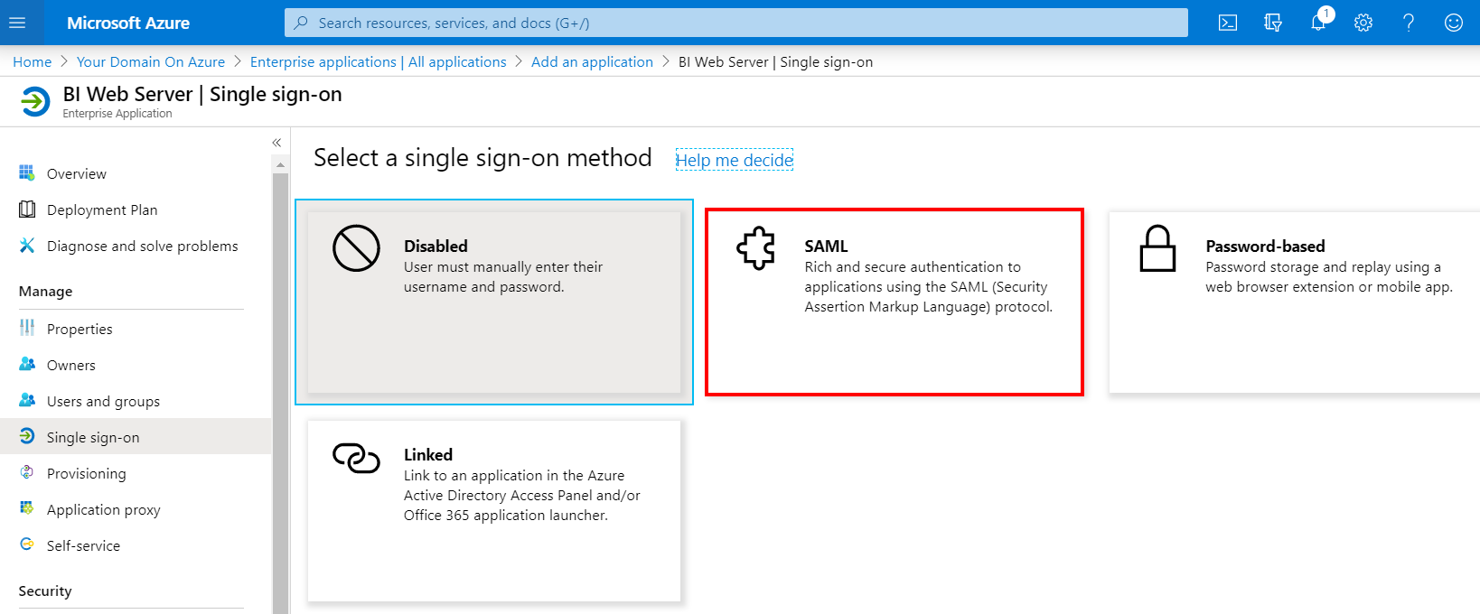Select the SAML sign-on method tile
The height and width of the screenshot is (614, 1480).
tap(894, 302)
